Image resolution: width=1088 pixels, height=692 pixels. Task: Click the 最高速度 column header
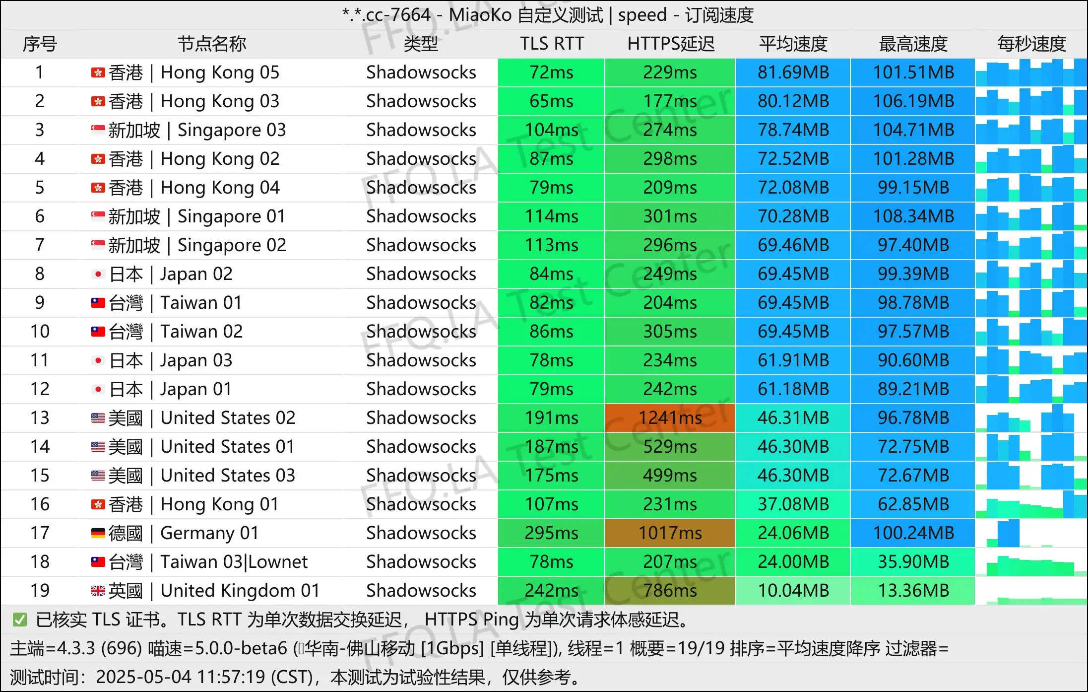coord(913,44)
